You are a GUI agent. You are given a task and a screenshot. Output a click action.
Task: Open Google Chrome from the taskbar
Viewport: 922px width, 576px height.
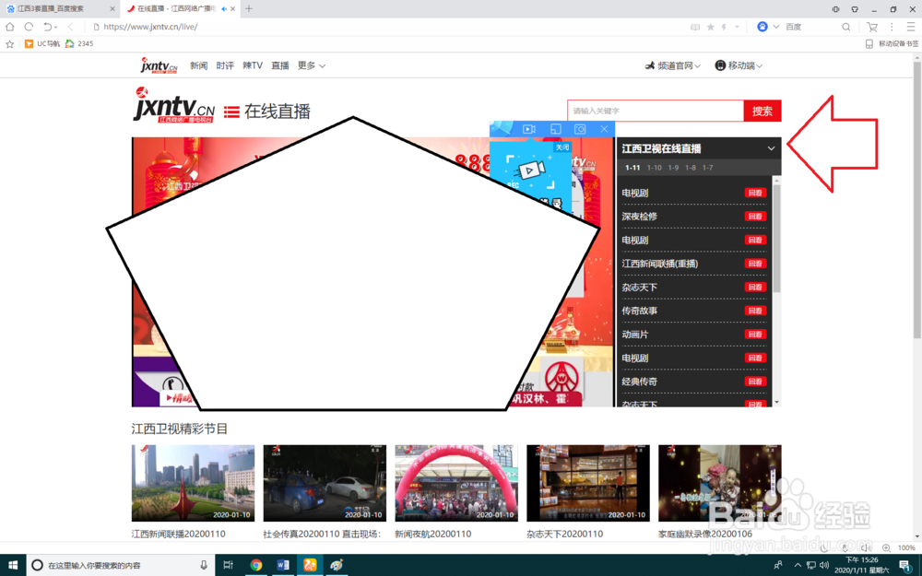point(255,565)
